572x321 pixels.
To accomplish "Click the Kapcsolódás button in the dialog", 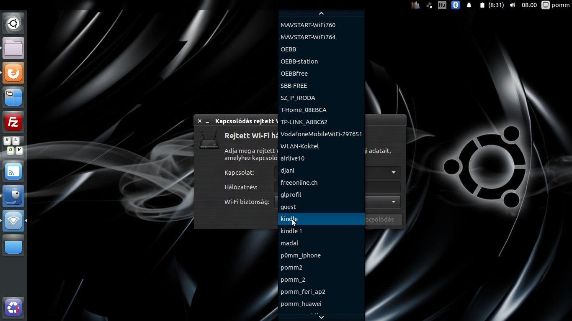I will [383, 219].
